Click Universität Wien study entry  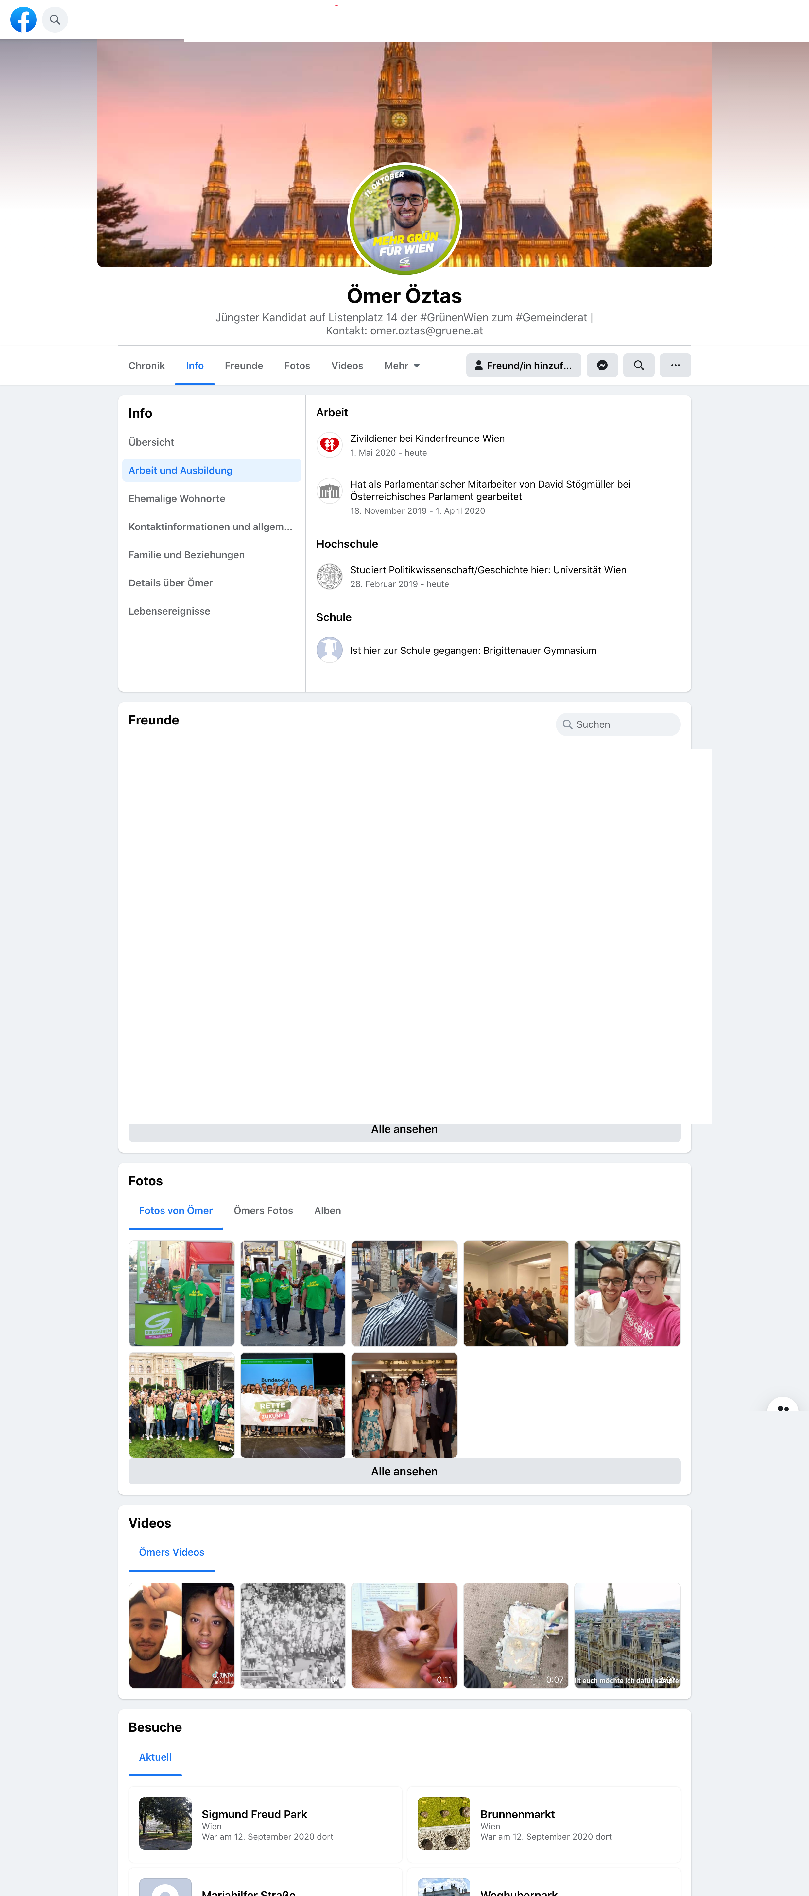point(488,570)
